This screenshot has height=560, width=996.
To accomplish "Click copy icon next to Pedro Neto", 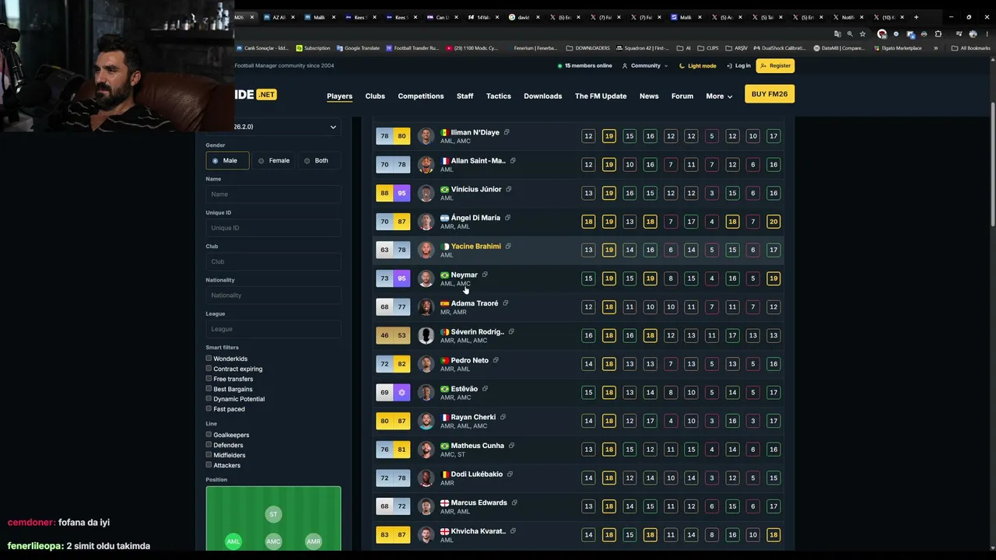I will click(x=496, y=360).
